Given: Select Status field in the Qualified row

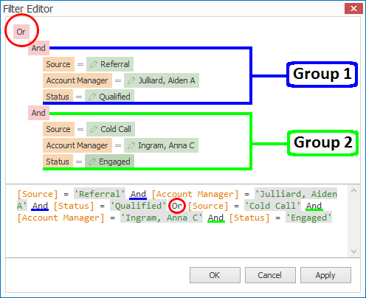Looking at the screenshot, I should [58, 96].
